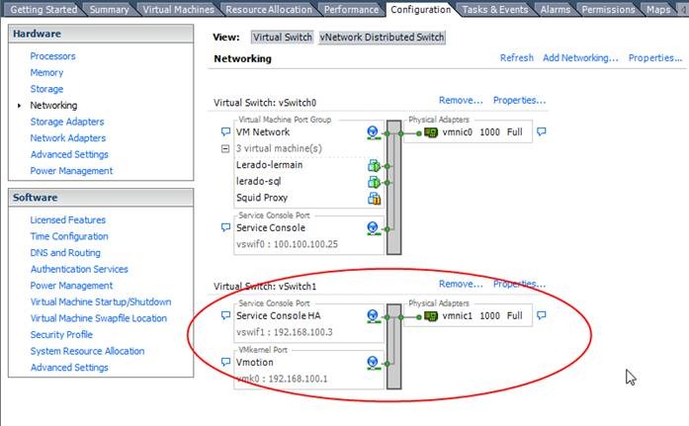Open the Resource Allocation tab

click(x=269, y=9)
